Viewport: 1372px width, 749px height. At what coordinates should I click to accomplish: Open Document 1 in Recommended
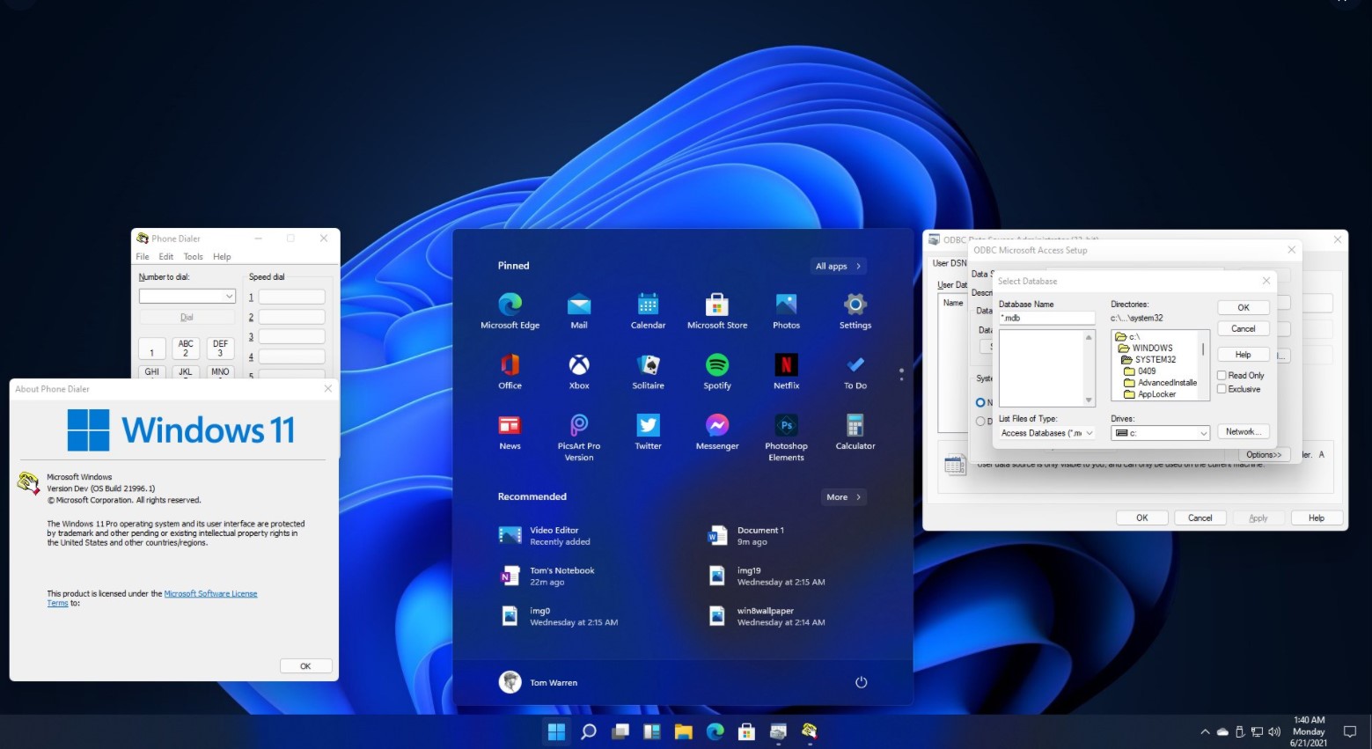[746, 535]
